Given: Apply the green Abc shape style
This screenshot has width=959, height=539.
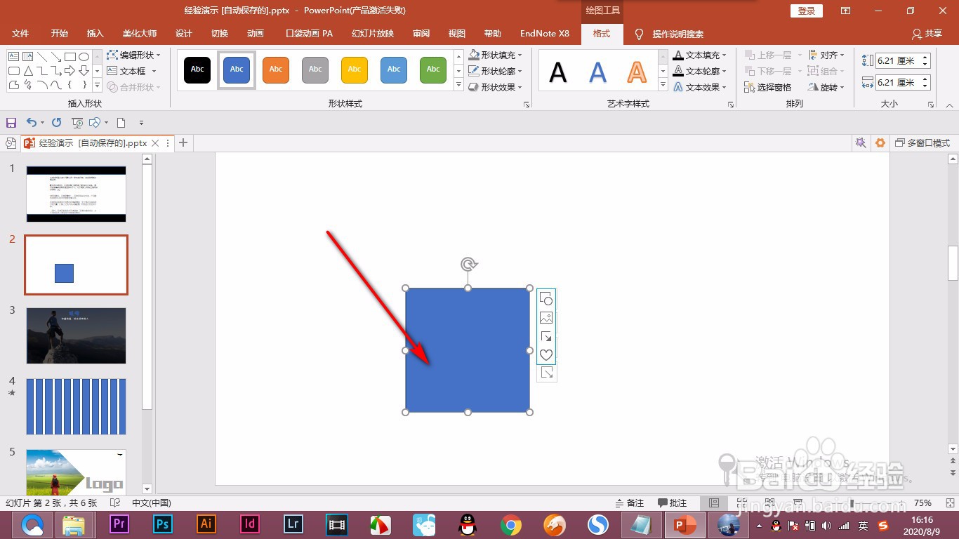Looking at the screenshot, I should pos(433,69).
